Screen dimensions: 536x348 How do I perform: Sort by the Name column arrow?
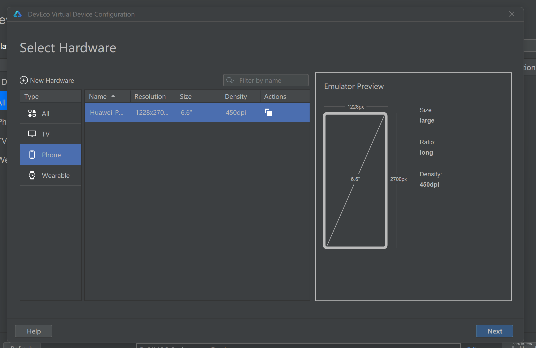point(113,96)
